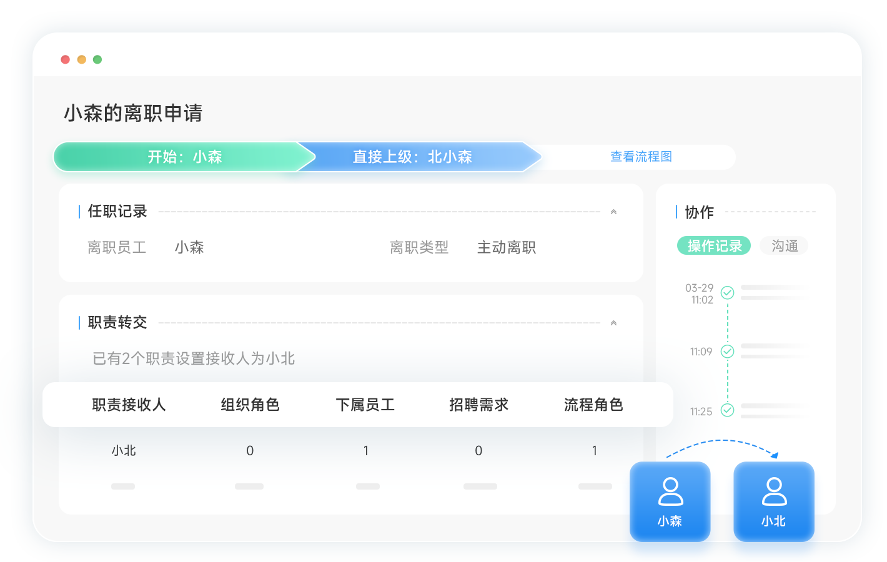Click the 11:25 timeline check icon
Screen dimensions: 887x562
(x=727, y=410)
